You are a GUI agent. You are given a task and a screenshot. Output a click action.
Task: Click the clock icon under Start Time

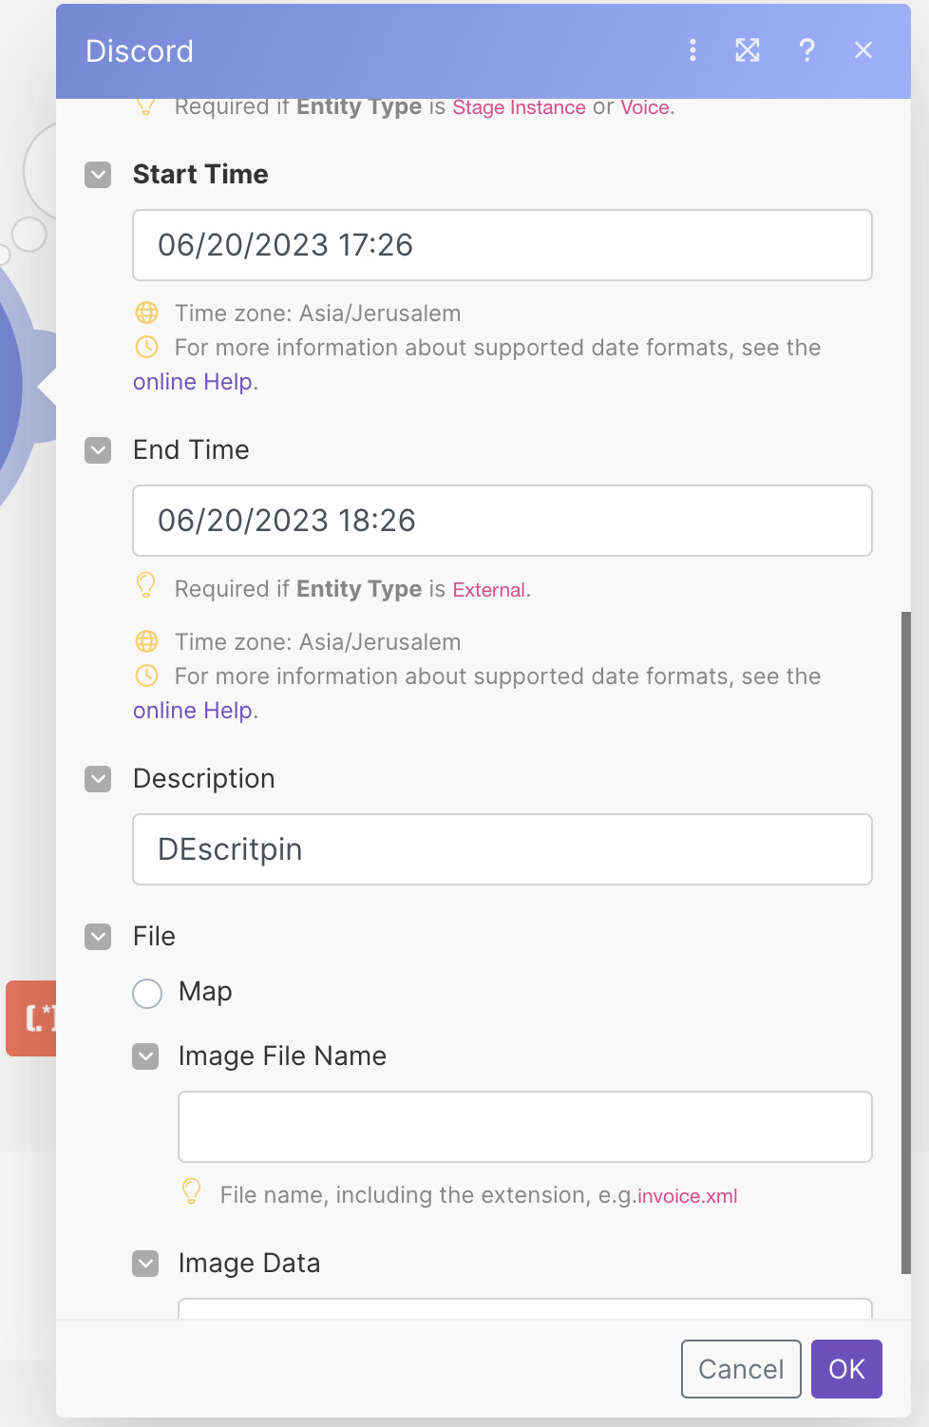146,347
